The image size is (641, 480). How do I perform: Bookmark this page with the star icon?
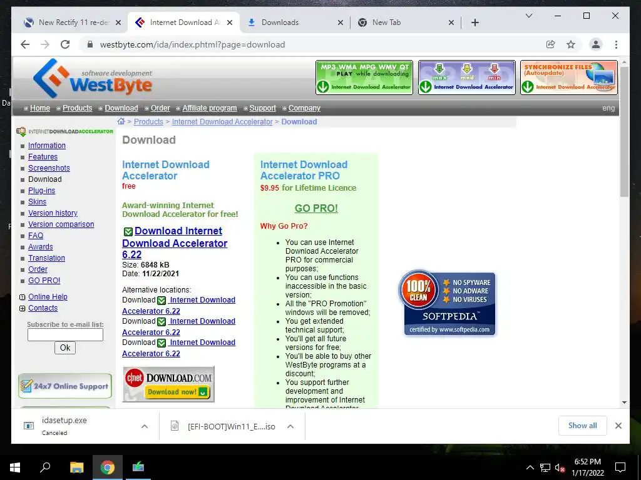(x=571, y=44)
